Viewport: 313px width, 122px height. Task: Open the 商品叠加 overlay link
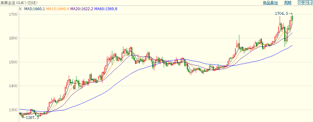[x=270, y=2]
